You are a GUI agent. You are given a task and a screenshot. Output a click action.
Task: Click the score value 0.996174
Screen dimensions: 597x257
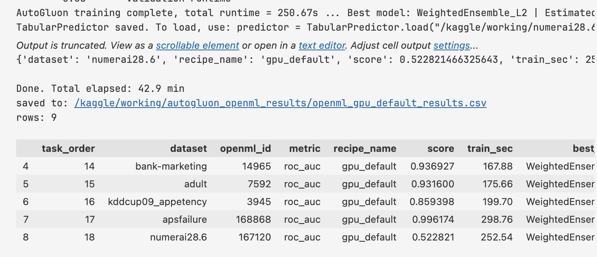[433, 220]
